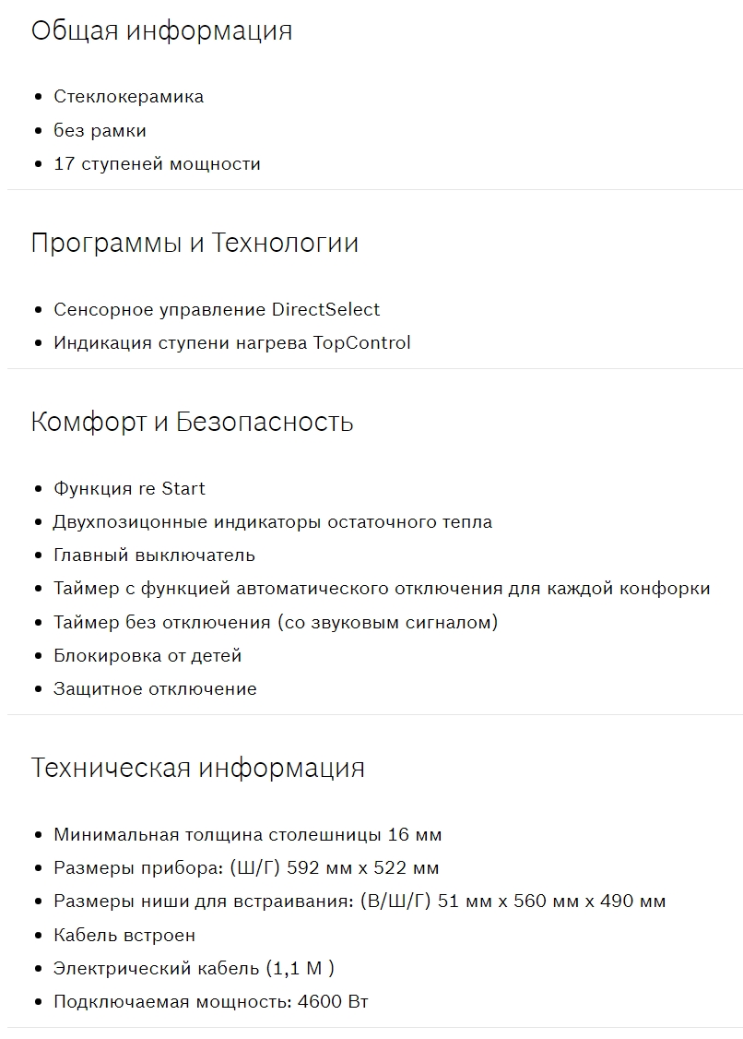Click the 'Стеклокерамика' list item
Viewport: 743px width, 1039px height.
pos(128,97)
